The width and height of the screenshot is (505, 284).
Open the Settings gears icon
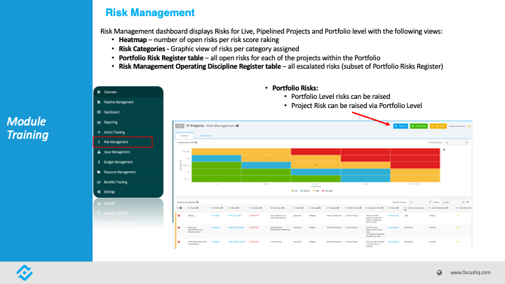99,192
